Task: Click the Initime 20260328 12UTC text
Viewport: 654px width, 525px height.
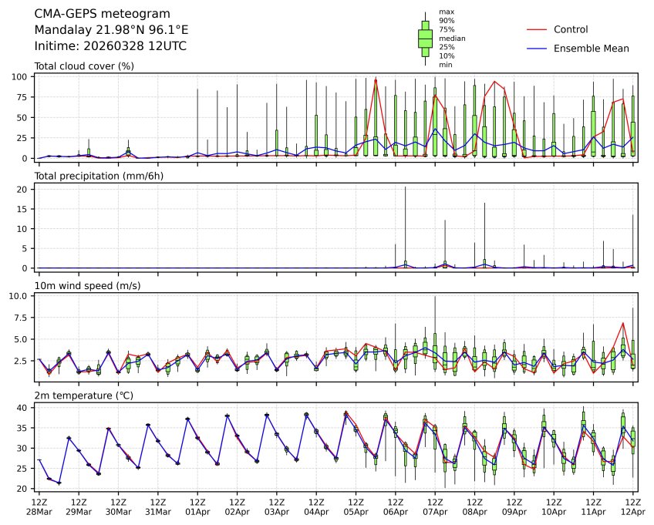Action: pos(110,46)
